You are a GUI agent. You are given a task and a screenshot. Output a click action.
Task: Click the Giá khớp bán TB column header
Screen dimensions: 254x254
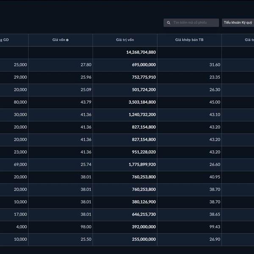tap(189, 40)
